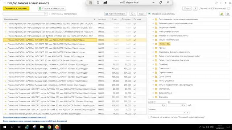232x130 pixels.
Task: Expand the "Мешки строительные" tree node
Action: click(x=153, y=40)
